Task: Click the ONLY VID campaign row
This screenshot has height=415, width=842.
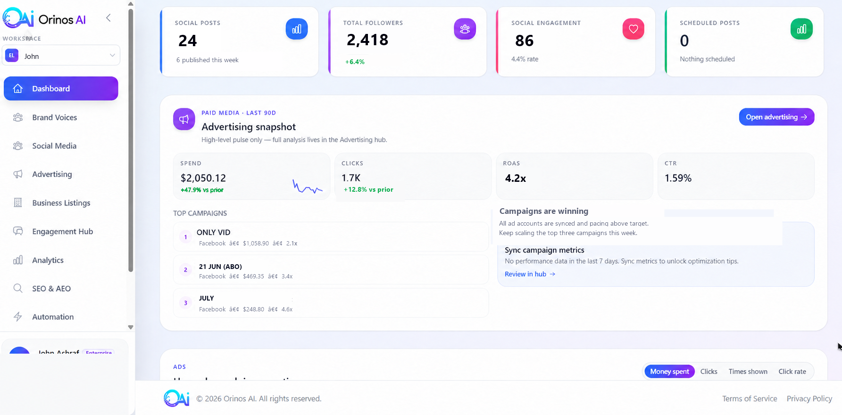Action: tap(331, 237)
